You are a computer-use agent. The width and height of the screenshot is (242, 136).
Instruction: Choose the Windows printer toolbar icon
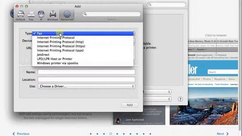(53, 16)
